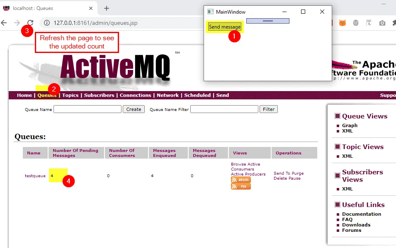This screenshot has width=396, height=248.
Task: Open the Scheduled menu item
Action: 197,95
